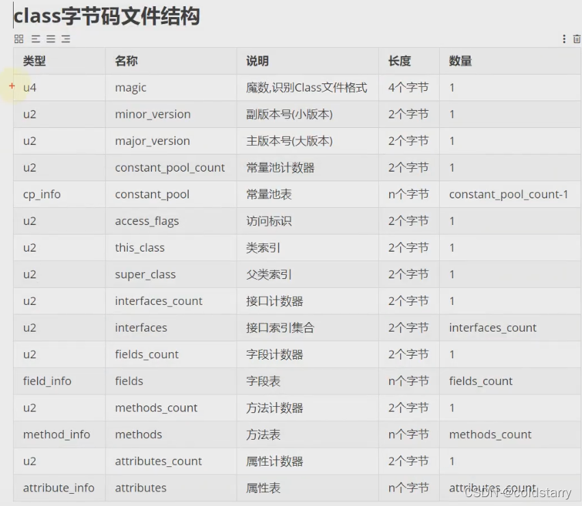The height and width of the screenshot is (506, 582).
Task: Click the 'n个字节' length in the fields row
Action: 408,382
